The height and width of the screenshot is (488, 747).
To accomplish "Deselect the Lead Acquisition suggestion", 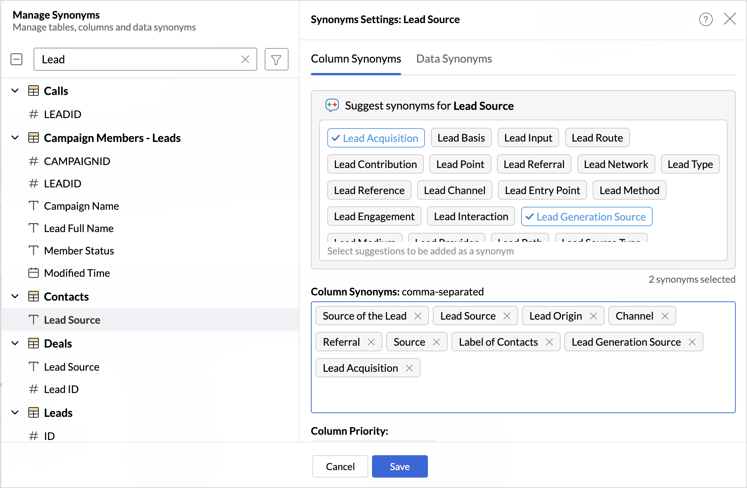I will point(376,138).
